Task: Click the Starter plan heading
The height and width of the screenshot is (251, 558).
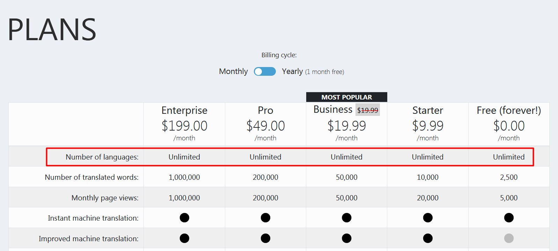Action: pos(428,110)
